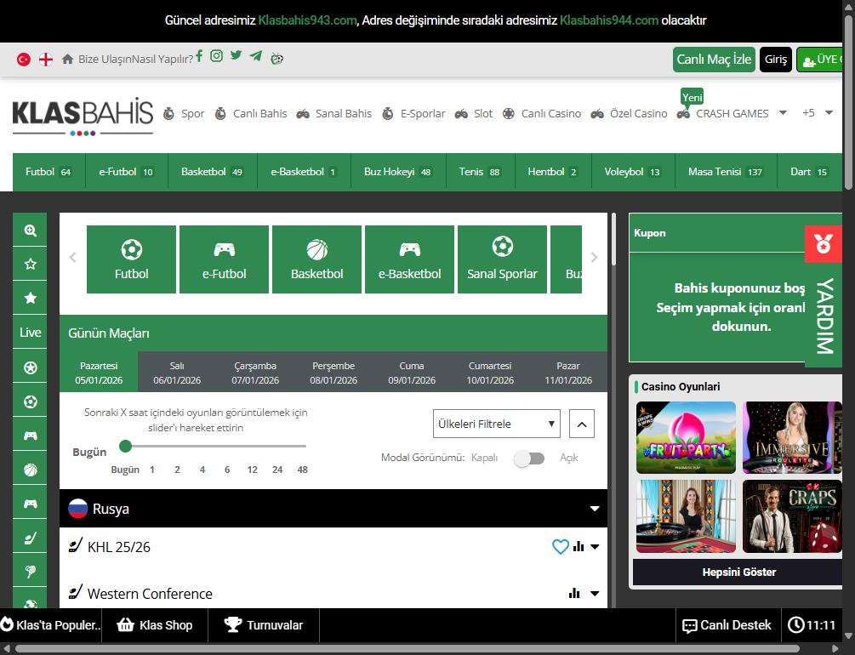
Task: Open Tenis in the green sports menu
Action: coord(480,172)
